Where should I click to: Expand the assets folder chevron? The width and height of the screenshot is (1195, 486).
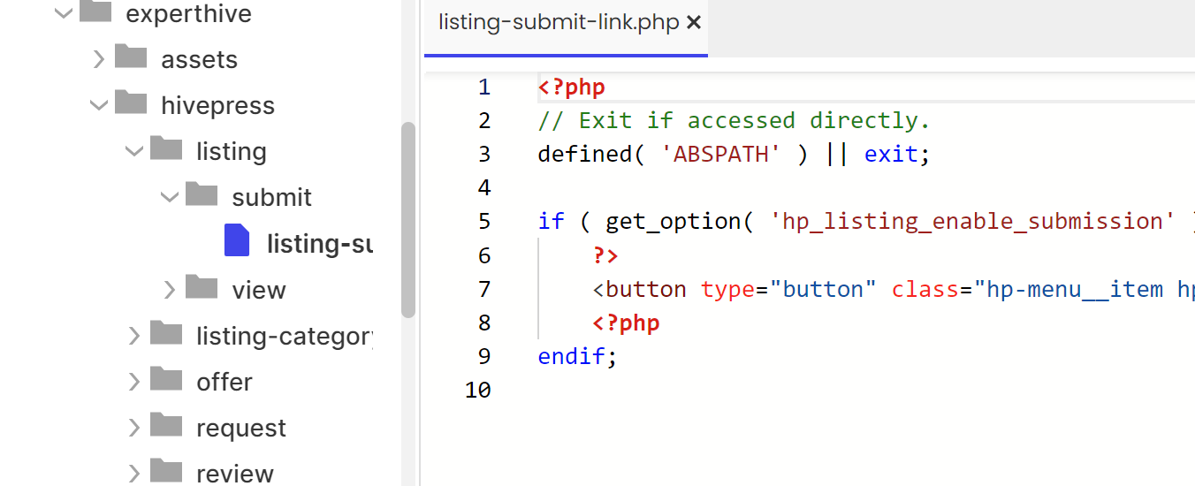(99, 59)
